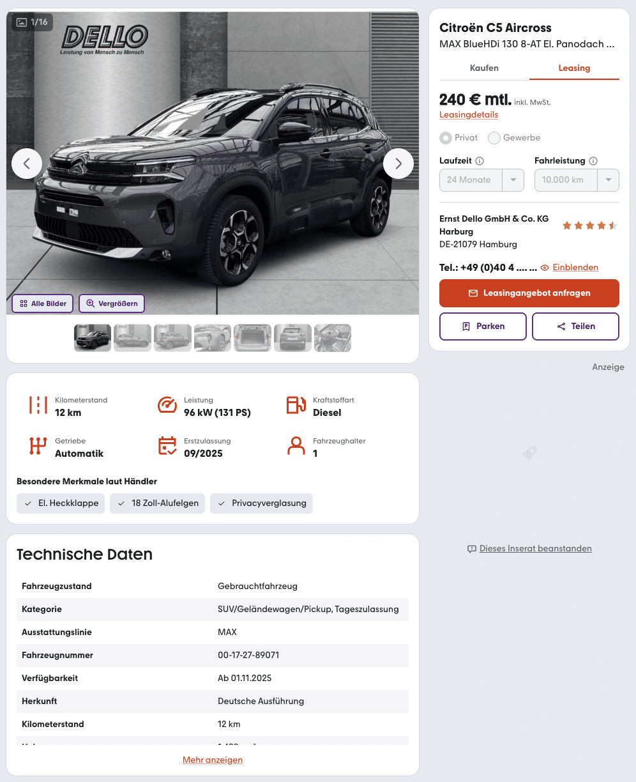Viewport: 636px width, 782px height.
Task: Click the Fahrleistung info icon
Action: tap(593, 161)
